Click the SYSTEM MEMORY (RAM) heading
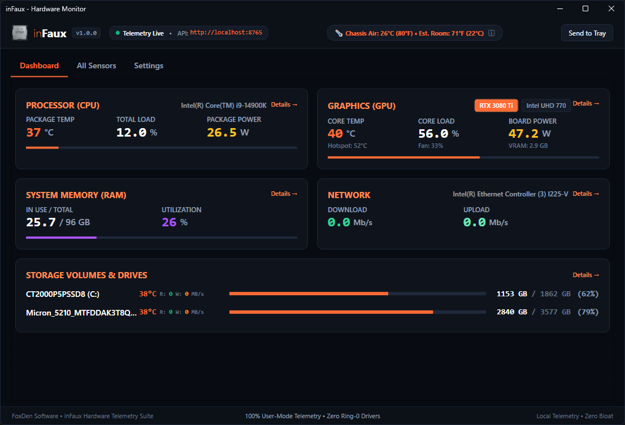This screenshot has height=425, width=625. click(76, 195)
